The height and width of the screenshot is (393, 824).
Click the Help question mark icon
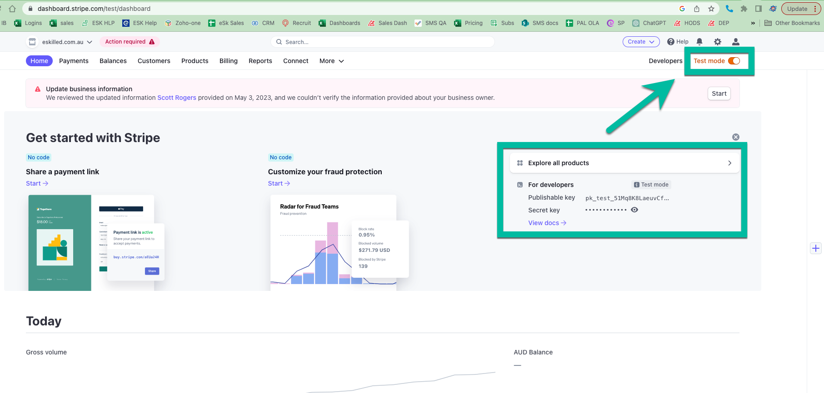click(671, 42)
